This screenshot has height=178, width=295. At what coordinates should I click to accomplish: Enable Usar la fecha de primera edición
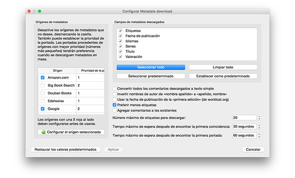tap(114, 99)
